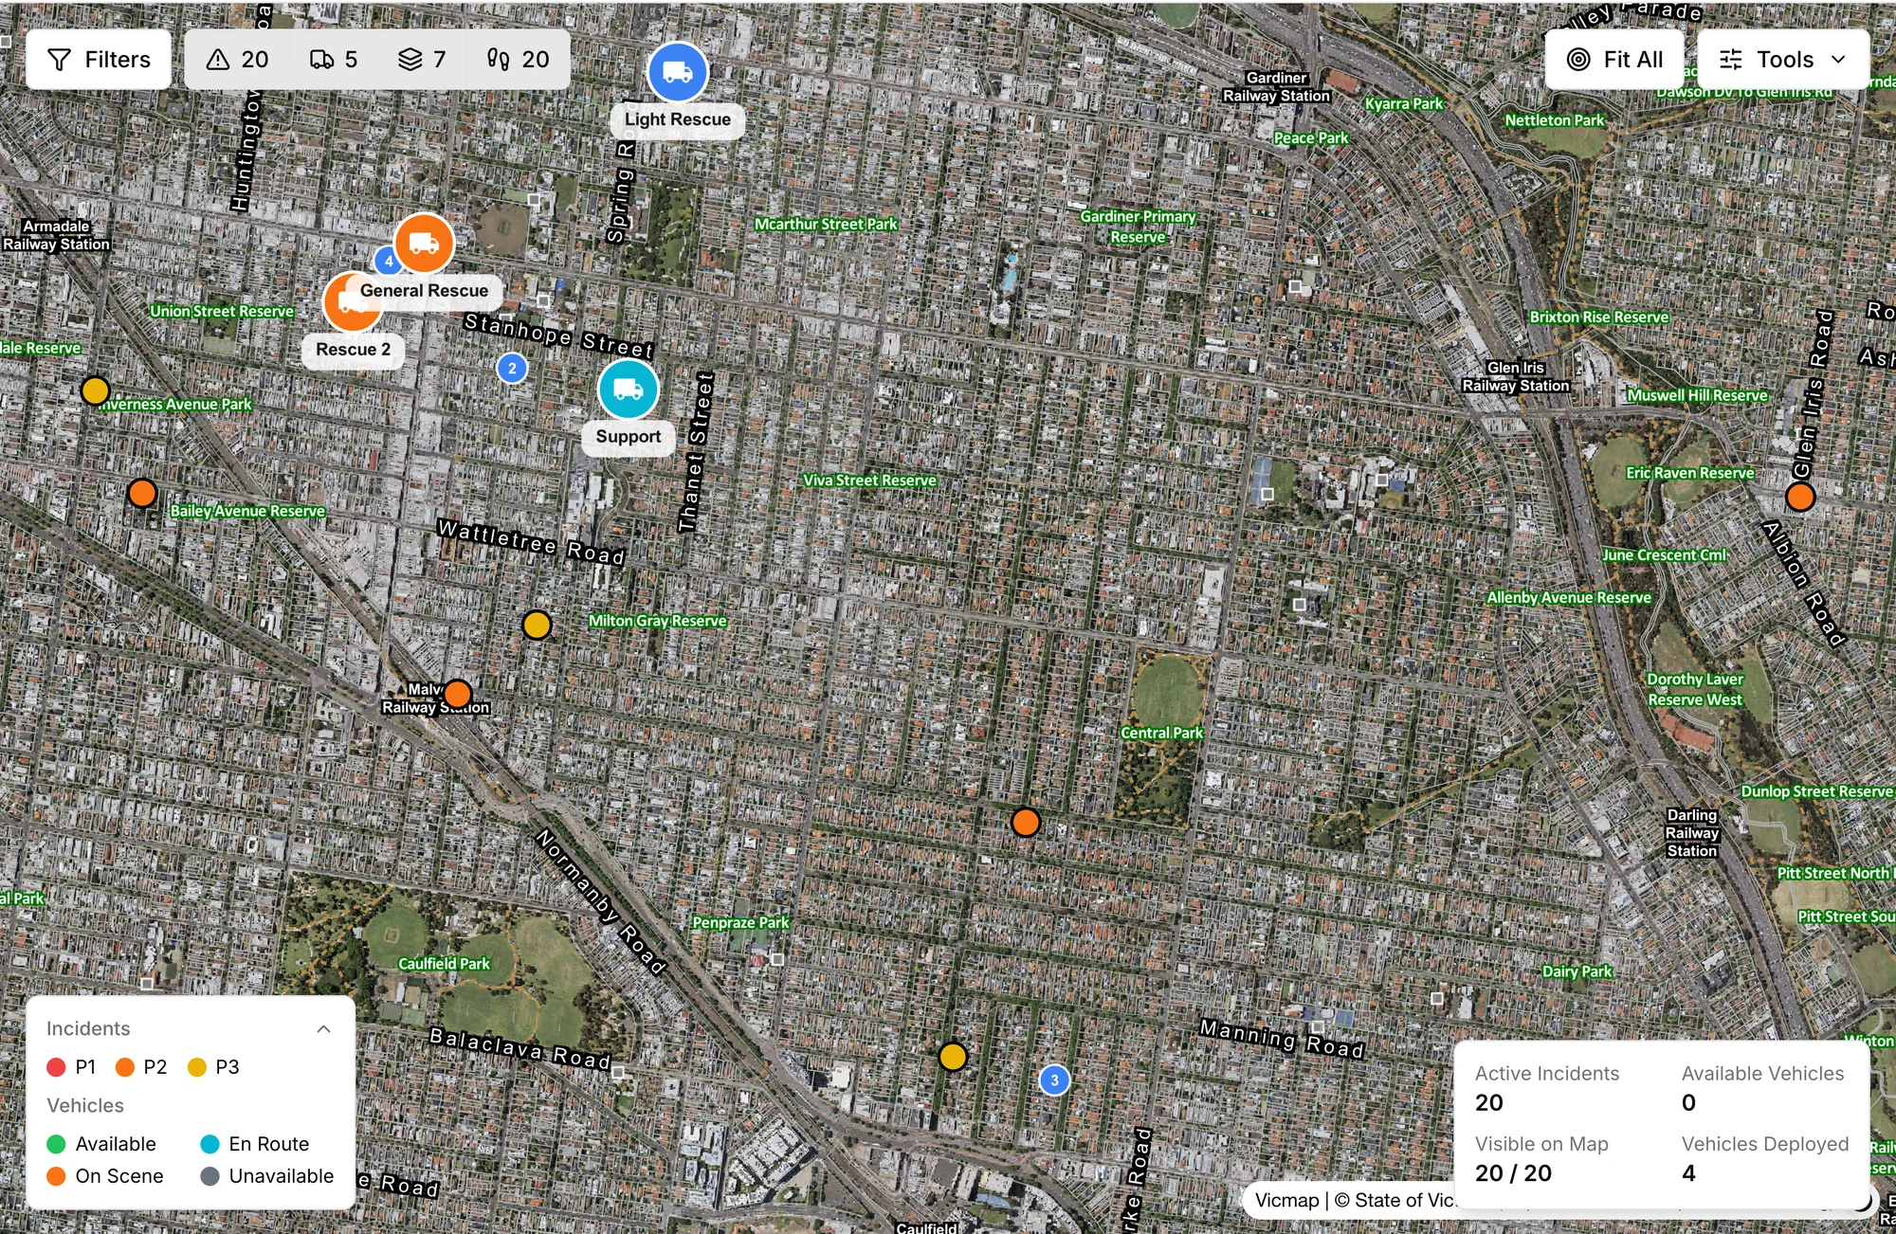
Task: Open the Filters panel
Action: point(99,60)
